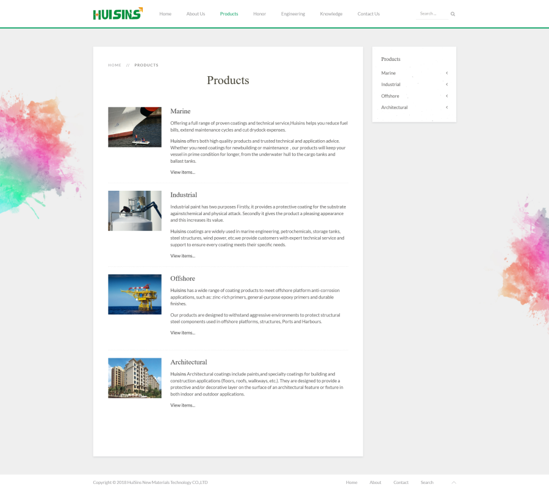Open the Industrial product thumbnail
This screenshot has height=490, width=549.
click(135, 211)
